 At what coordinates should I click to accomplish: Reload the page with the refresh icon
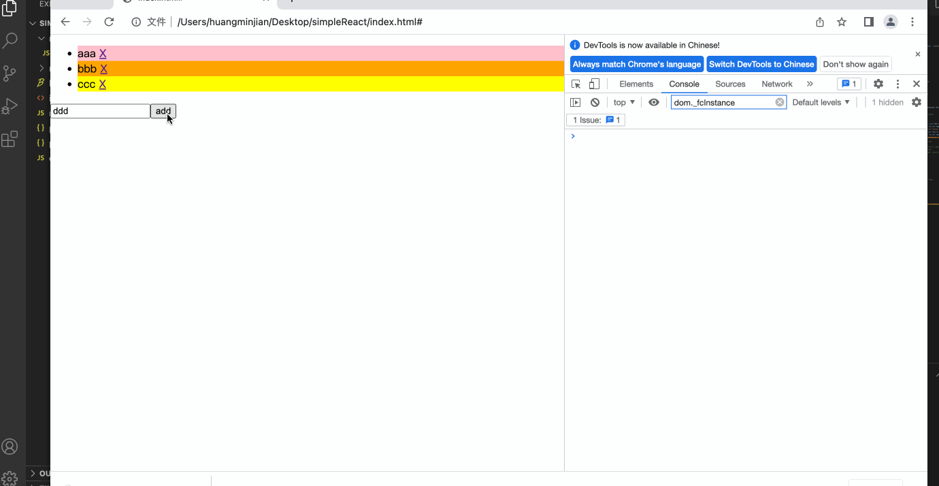point(109,22)
